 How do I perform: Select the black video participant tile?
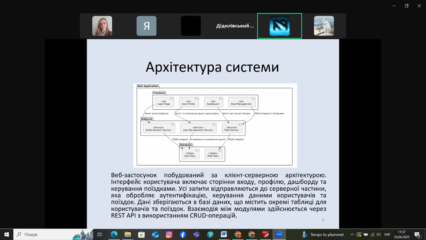coord(191,26)
